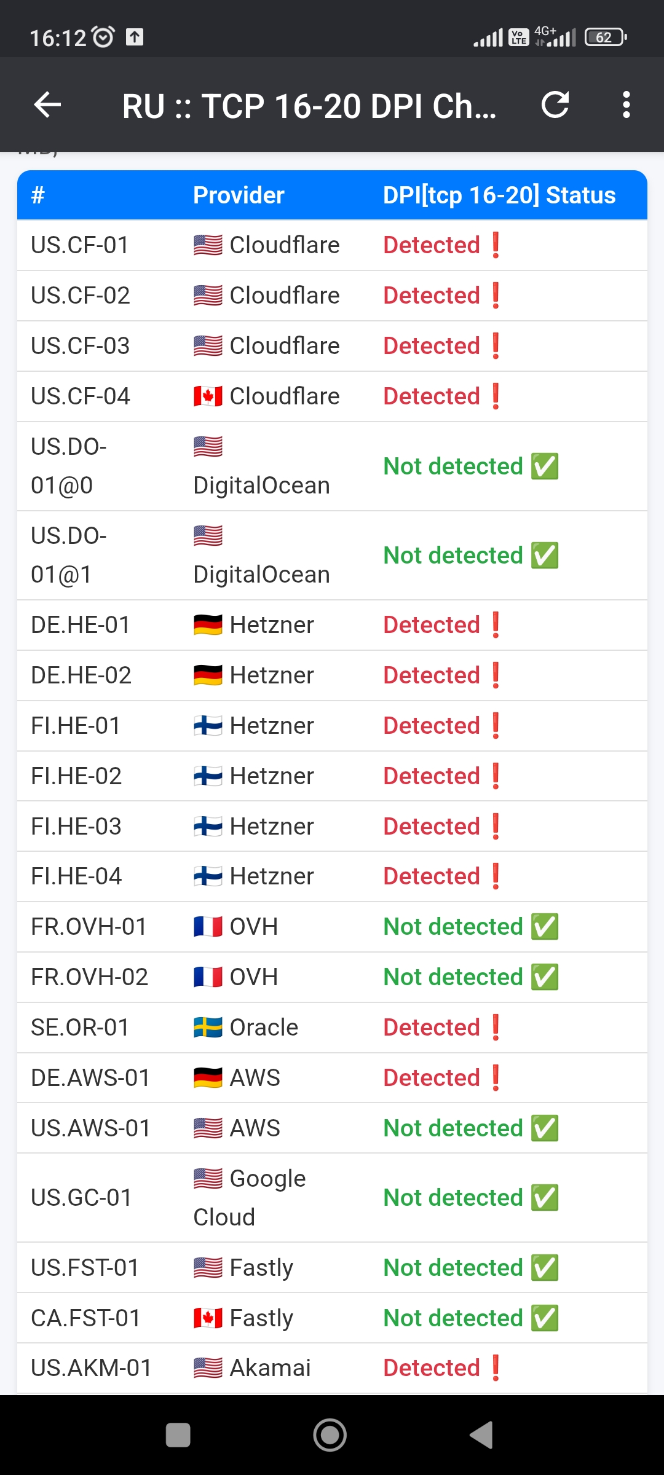Screen dimensions: 664x1475
Task: Tap the Swedish flag next to Oracle
Action: 208,1028
